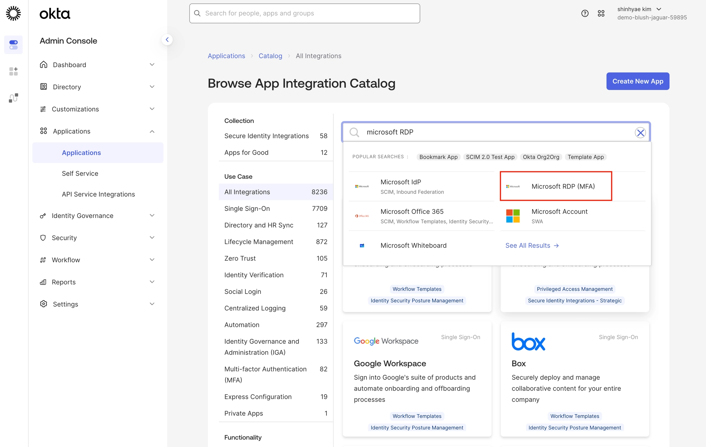This screenshot has width=706, height=447.
Task: Go to Applications breadcrumb link
Action: point(226,56)
